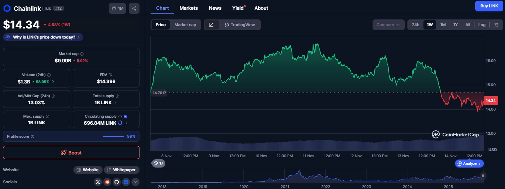505x189 pixels.
Task: Click Circulating supply info icon
Action: (120, 117)
